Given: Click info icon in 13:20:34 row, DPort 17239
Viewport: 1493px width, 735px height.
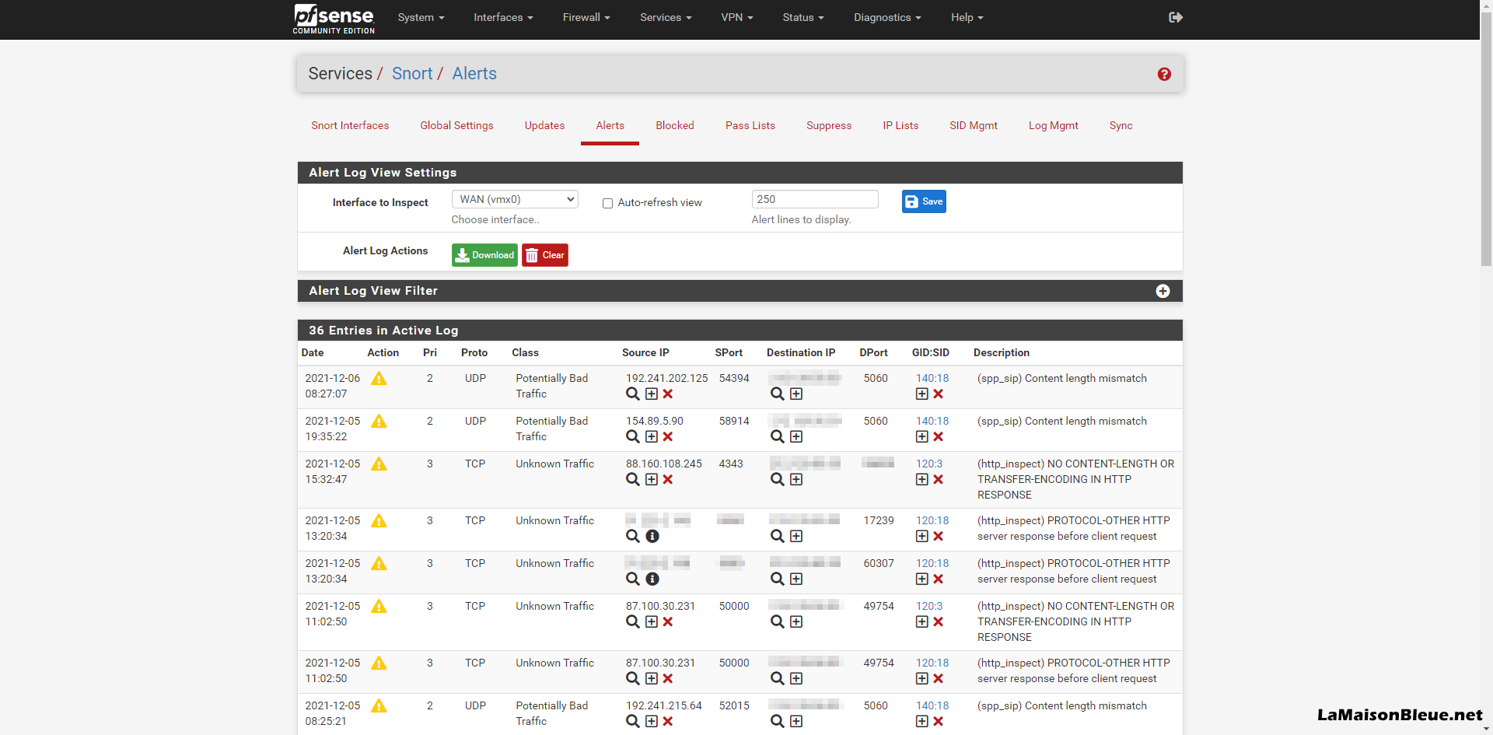Looking at the screenshot, I should [652, 536].
